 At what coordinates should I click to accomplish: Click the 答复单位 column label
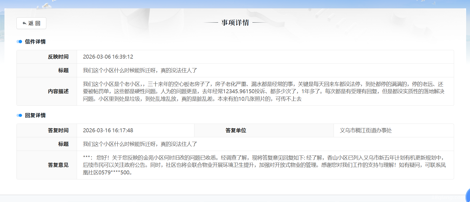click(236, 130)
